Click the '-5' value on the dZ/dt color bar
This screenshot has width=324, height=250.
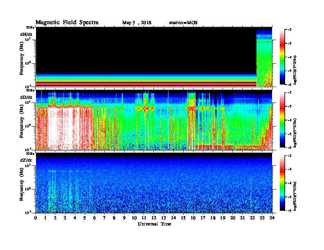pyautogui.click(x=290, y=197)
